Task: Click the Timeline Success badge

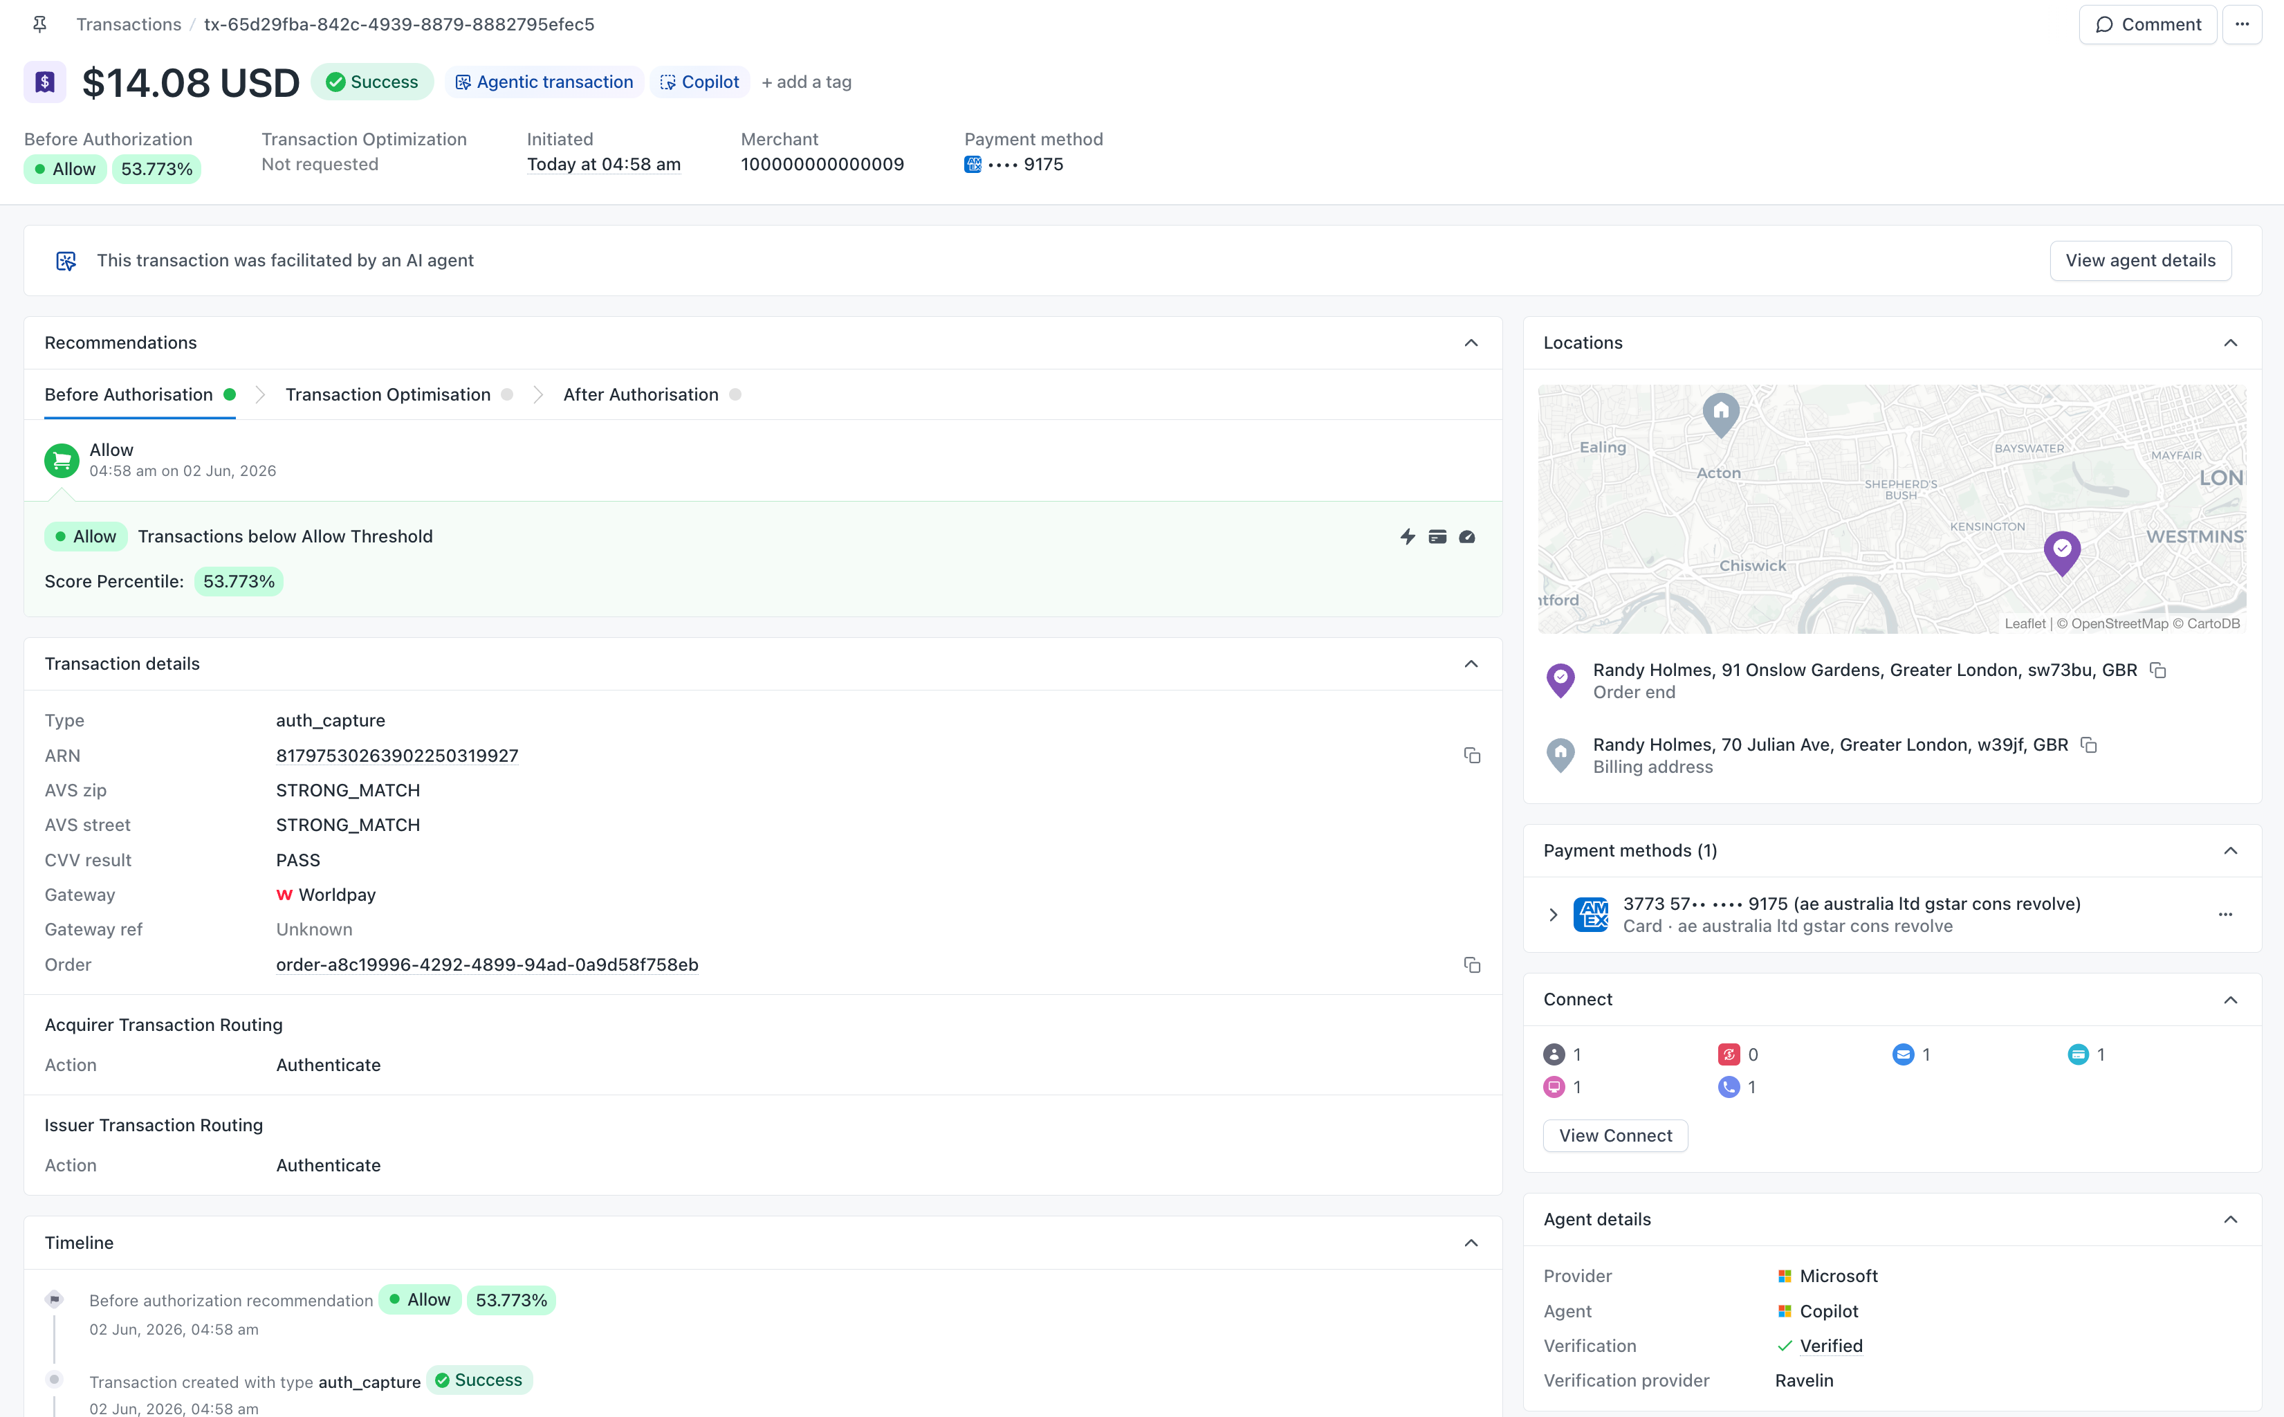Action: [479, 1380]
